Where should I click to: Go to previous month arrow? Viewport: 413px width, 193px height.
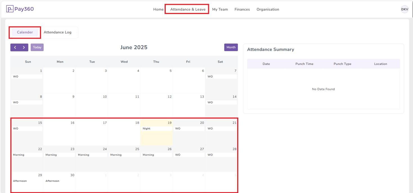[x=15, y=47]
